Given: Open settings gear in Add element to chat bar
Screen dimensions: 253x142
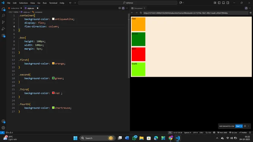Looking at the screenshot, I should pyautogui.click(x=245, y=126).
